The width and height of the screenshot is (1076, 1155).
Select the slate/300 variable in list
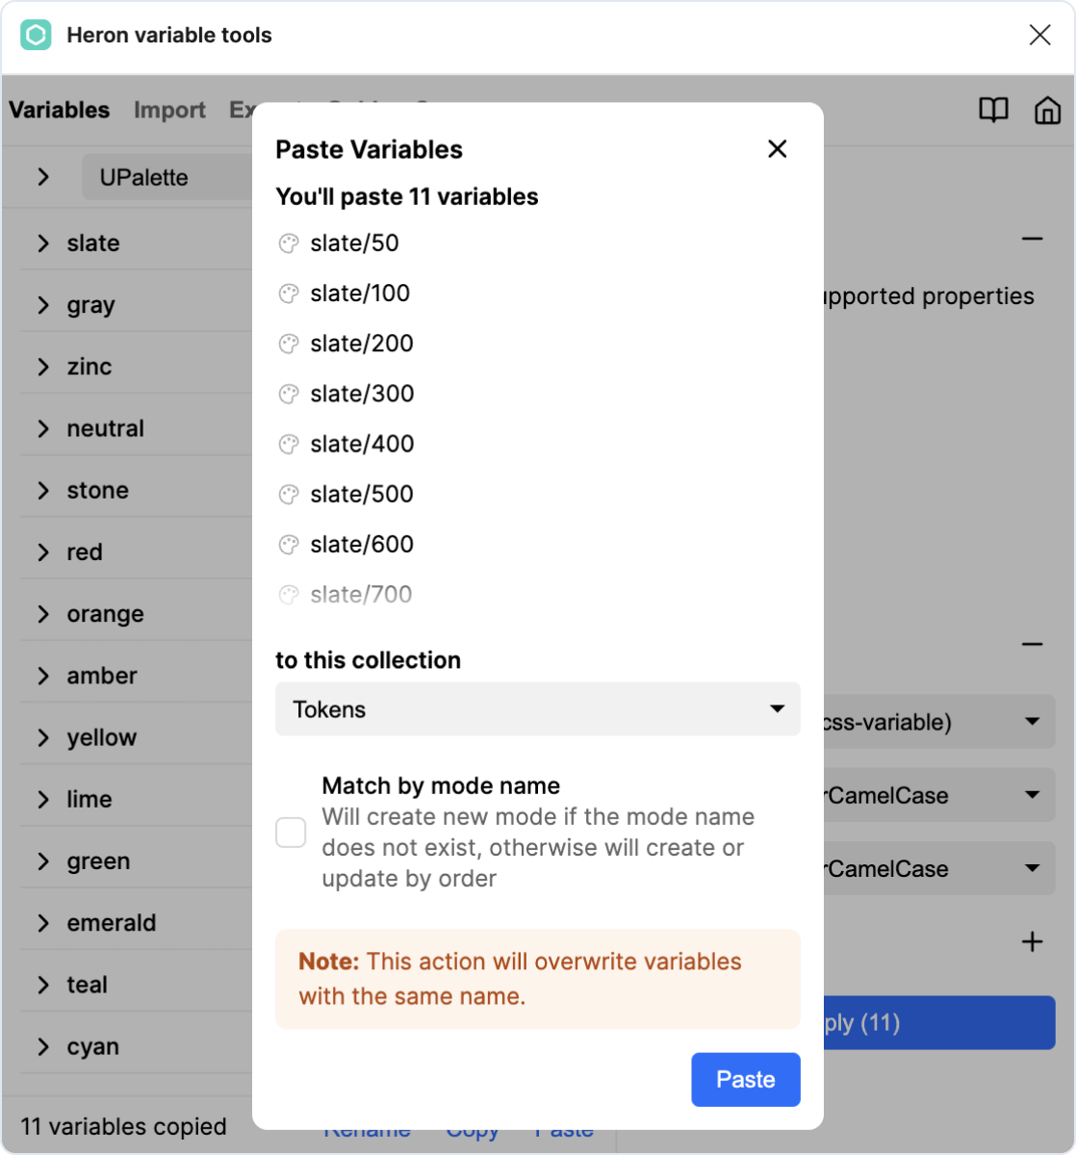[362, 394]
